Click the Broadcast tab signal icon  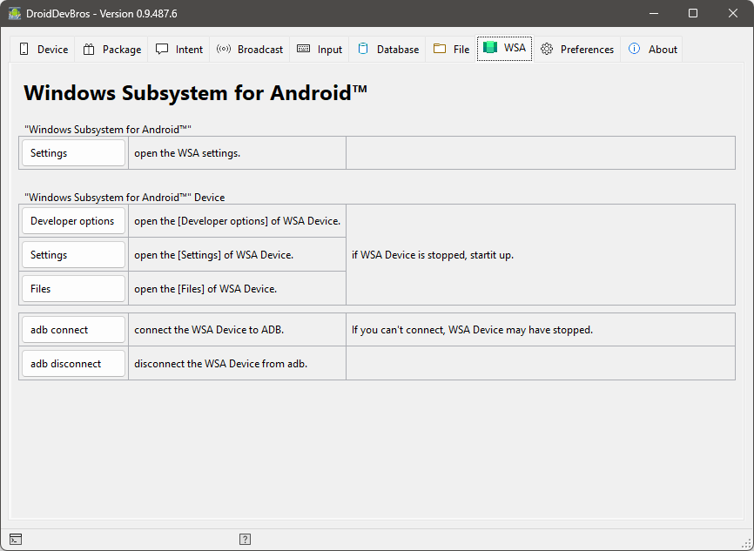[224, 50]
